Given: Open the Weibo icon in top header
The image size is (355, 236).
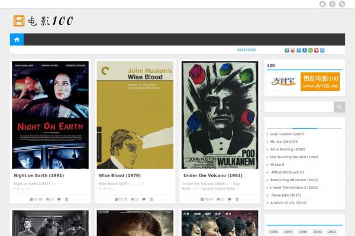Looking at the screenshot, I should click(x=332, y=4).
